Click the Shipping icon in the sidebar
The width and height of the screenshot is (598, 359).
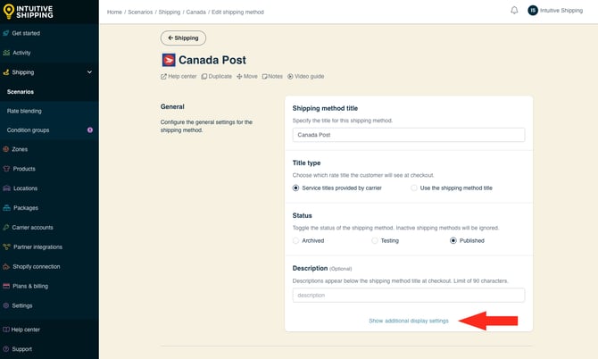pyautogui.click(x=5, y=72)
